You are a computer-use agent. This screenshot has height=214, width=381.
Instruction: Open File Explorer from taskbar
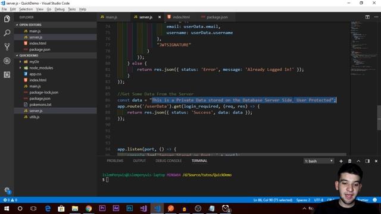tap(75, 209)
